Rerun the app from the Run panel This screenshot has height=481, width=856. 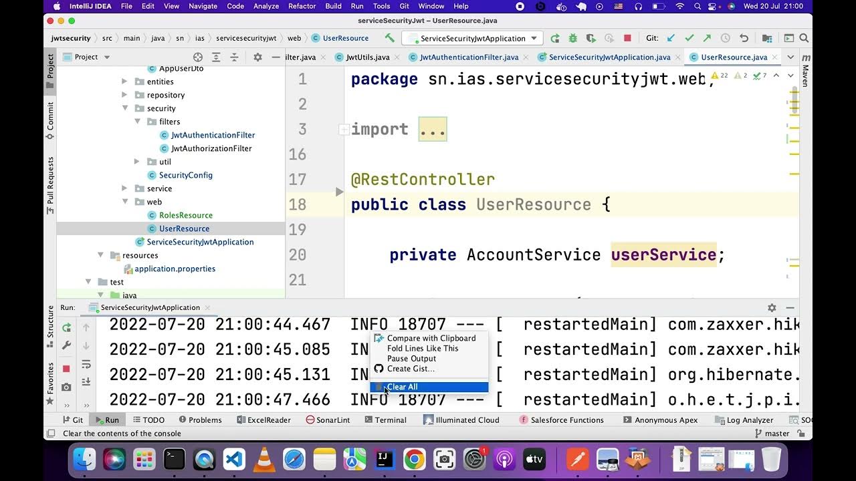click(66, 327)
